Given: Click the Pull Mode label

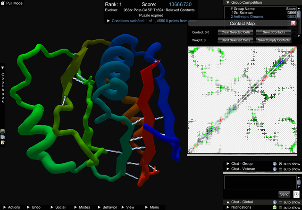Looking at the screenshot, I should click(14, 3).
